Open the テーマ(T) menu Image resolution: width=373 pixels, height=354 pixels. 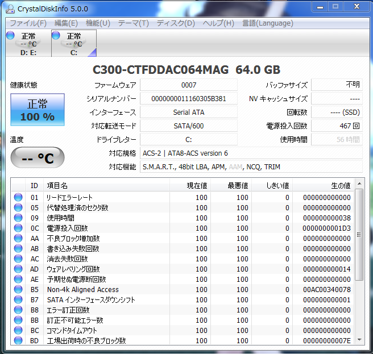coord(134,23)
